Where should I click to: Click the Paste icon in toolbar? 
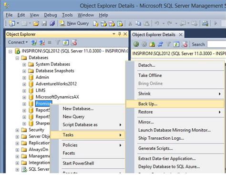146,23
